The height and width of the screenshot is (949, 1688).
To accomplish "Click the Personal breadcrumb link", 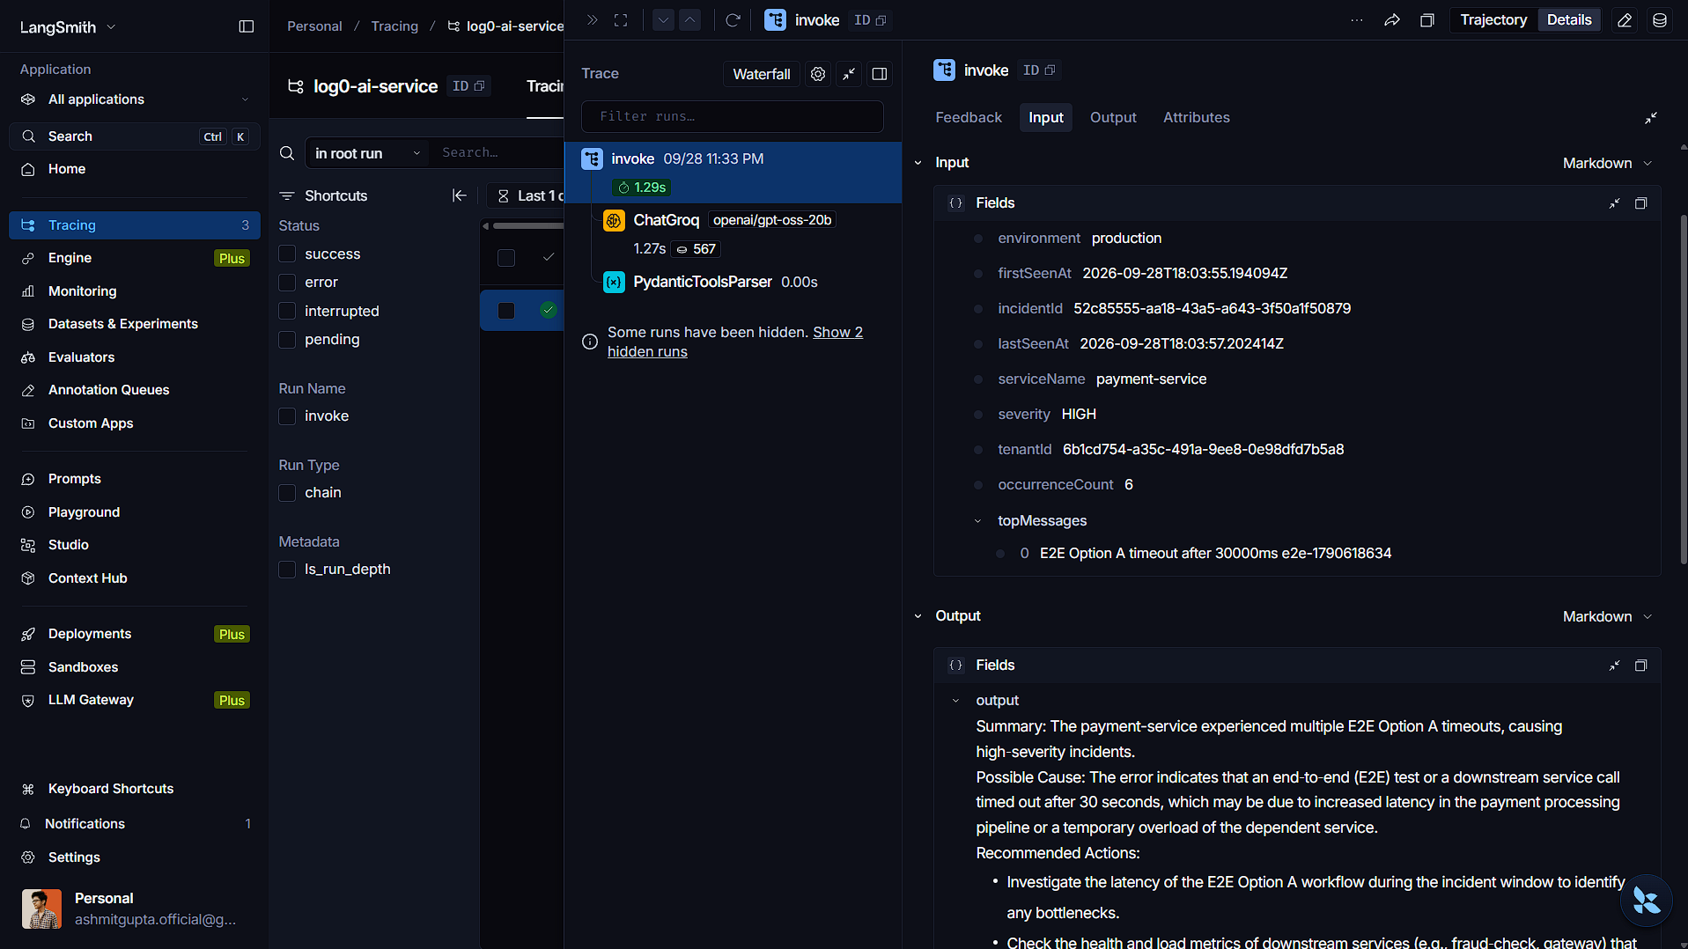I will click(x=314, y=26).
